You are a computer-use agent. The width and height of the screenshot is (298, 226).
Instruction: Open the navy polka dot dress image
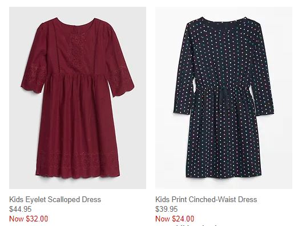pos(224,98)
